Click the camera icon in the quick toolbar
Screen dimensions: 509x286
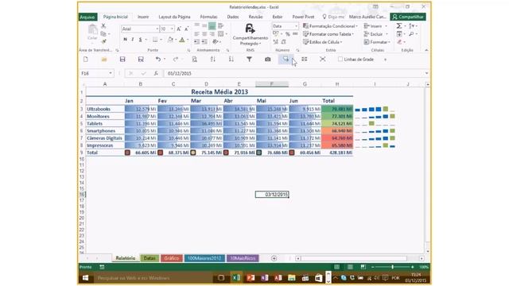pyautogui.click(x=267, y=60)
